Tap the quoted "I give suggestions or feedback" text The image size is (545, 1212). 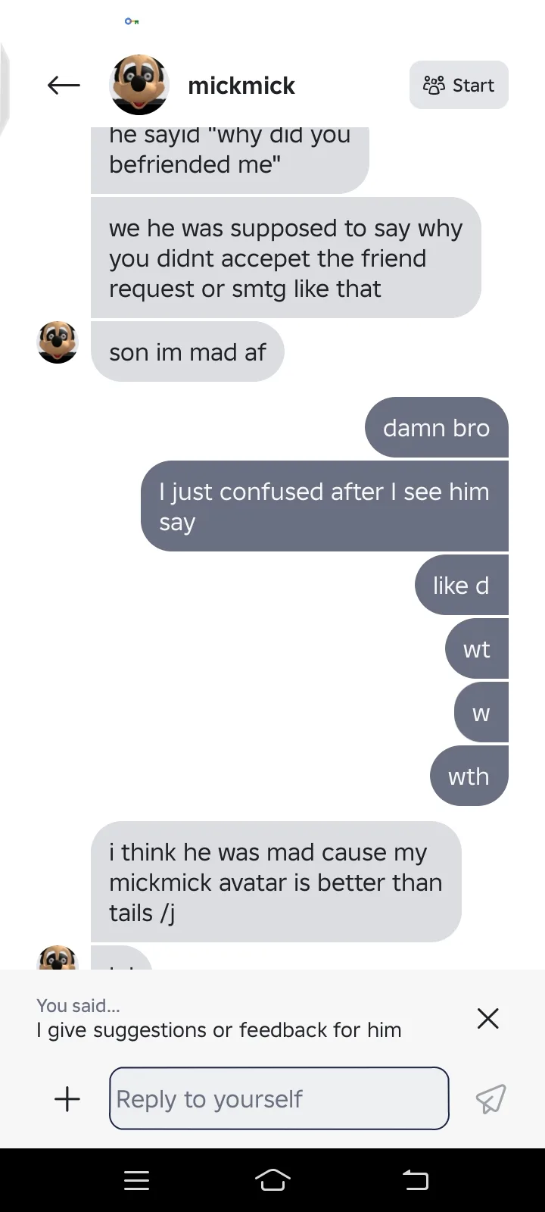(219, 1030)
